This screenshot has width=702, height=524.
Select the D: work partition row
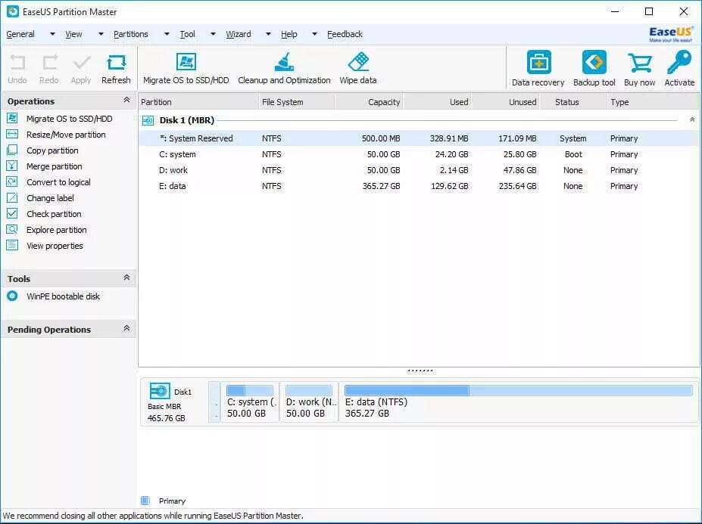419,170
